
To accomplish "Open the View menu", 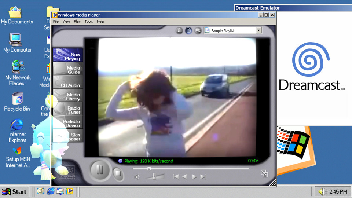I will click(66, 21).
